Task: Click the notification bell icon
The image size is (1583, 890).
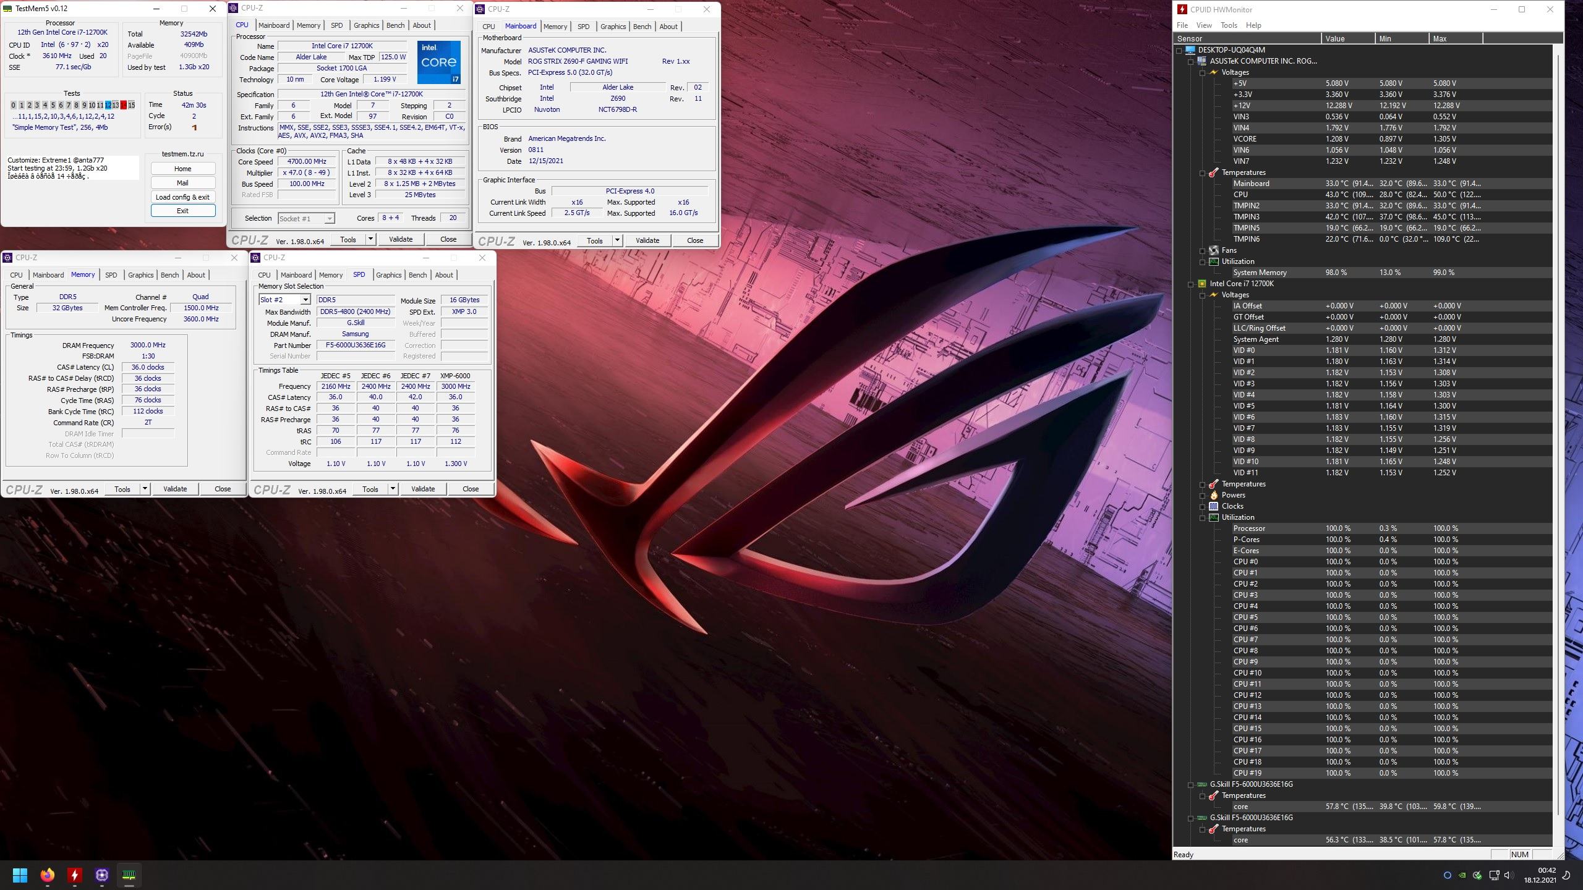Action: coord(1567,875)
